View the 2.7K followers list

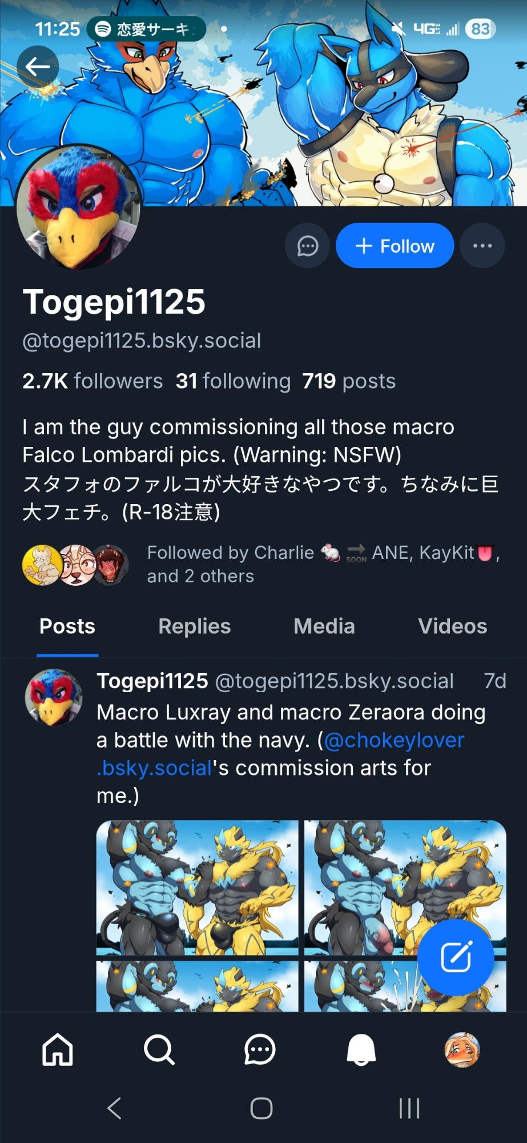92,381
